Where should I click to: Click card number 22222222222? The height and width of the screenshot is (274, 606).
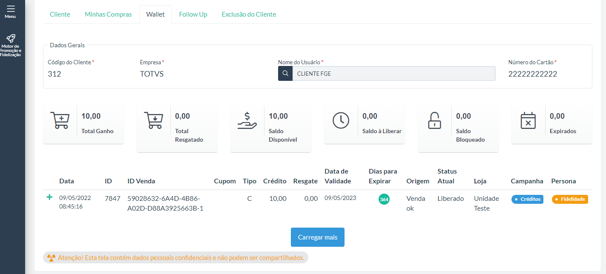(533, 74)
